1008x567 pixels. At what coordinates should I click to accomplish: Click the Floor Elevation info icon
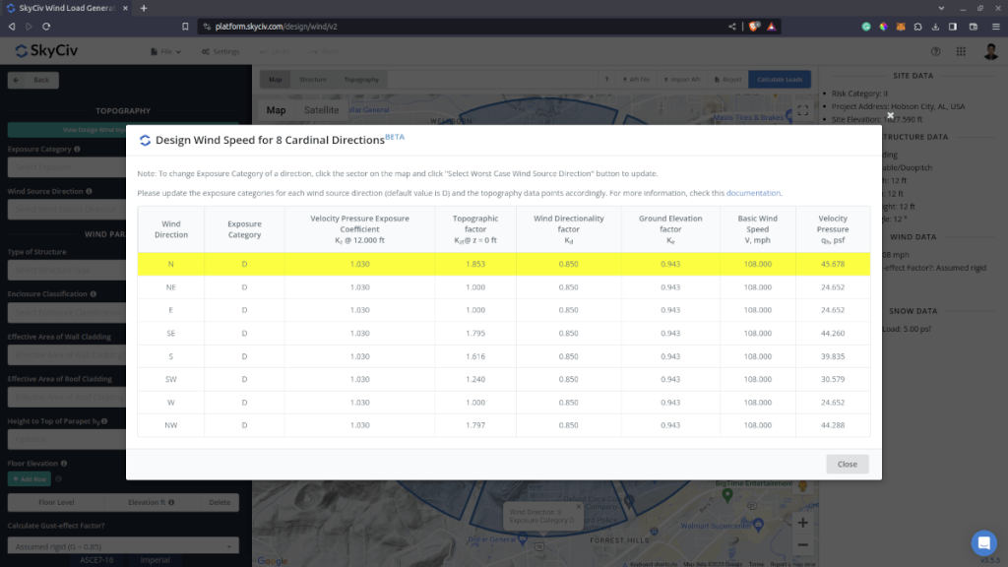[x=65, y=464]
